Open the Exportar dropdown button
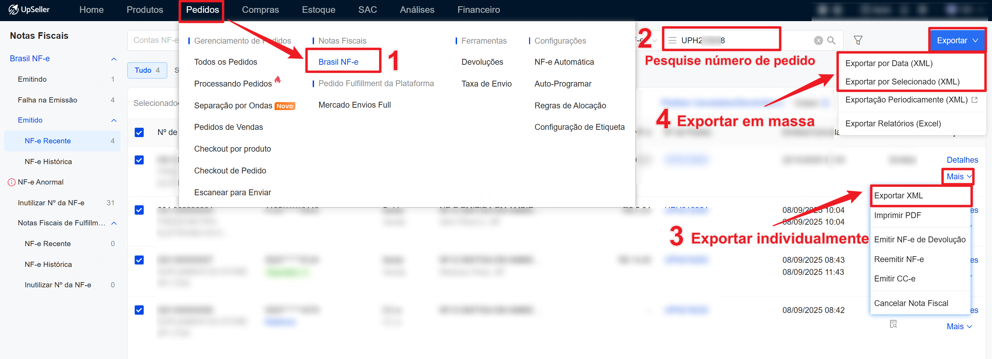The height and width of the screenshot is (359, 992). [957, 41]
